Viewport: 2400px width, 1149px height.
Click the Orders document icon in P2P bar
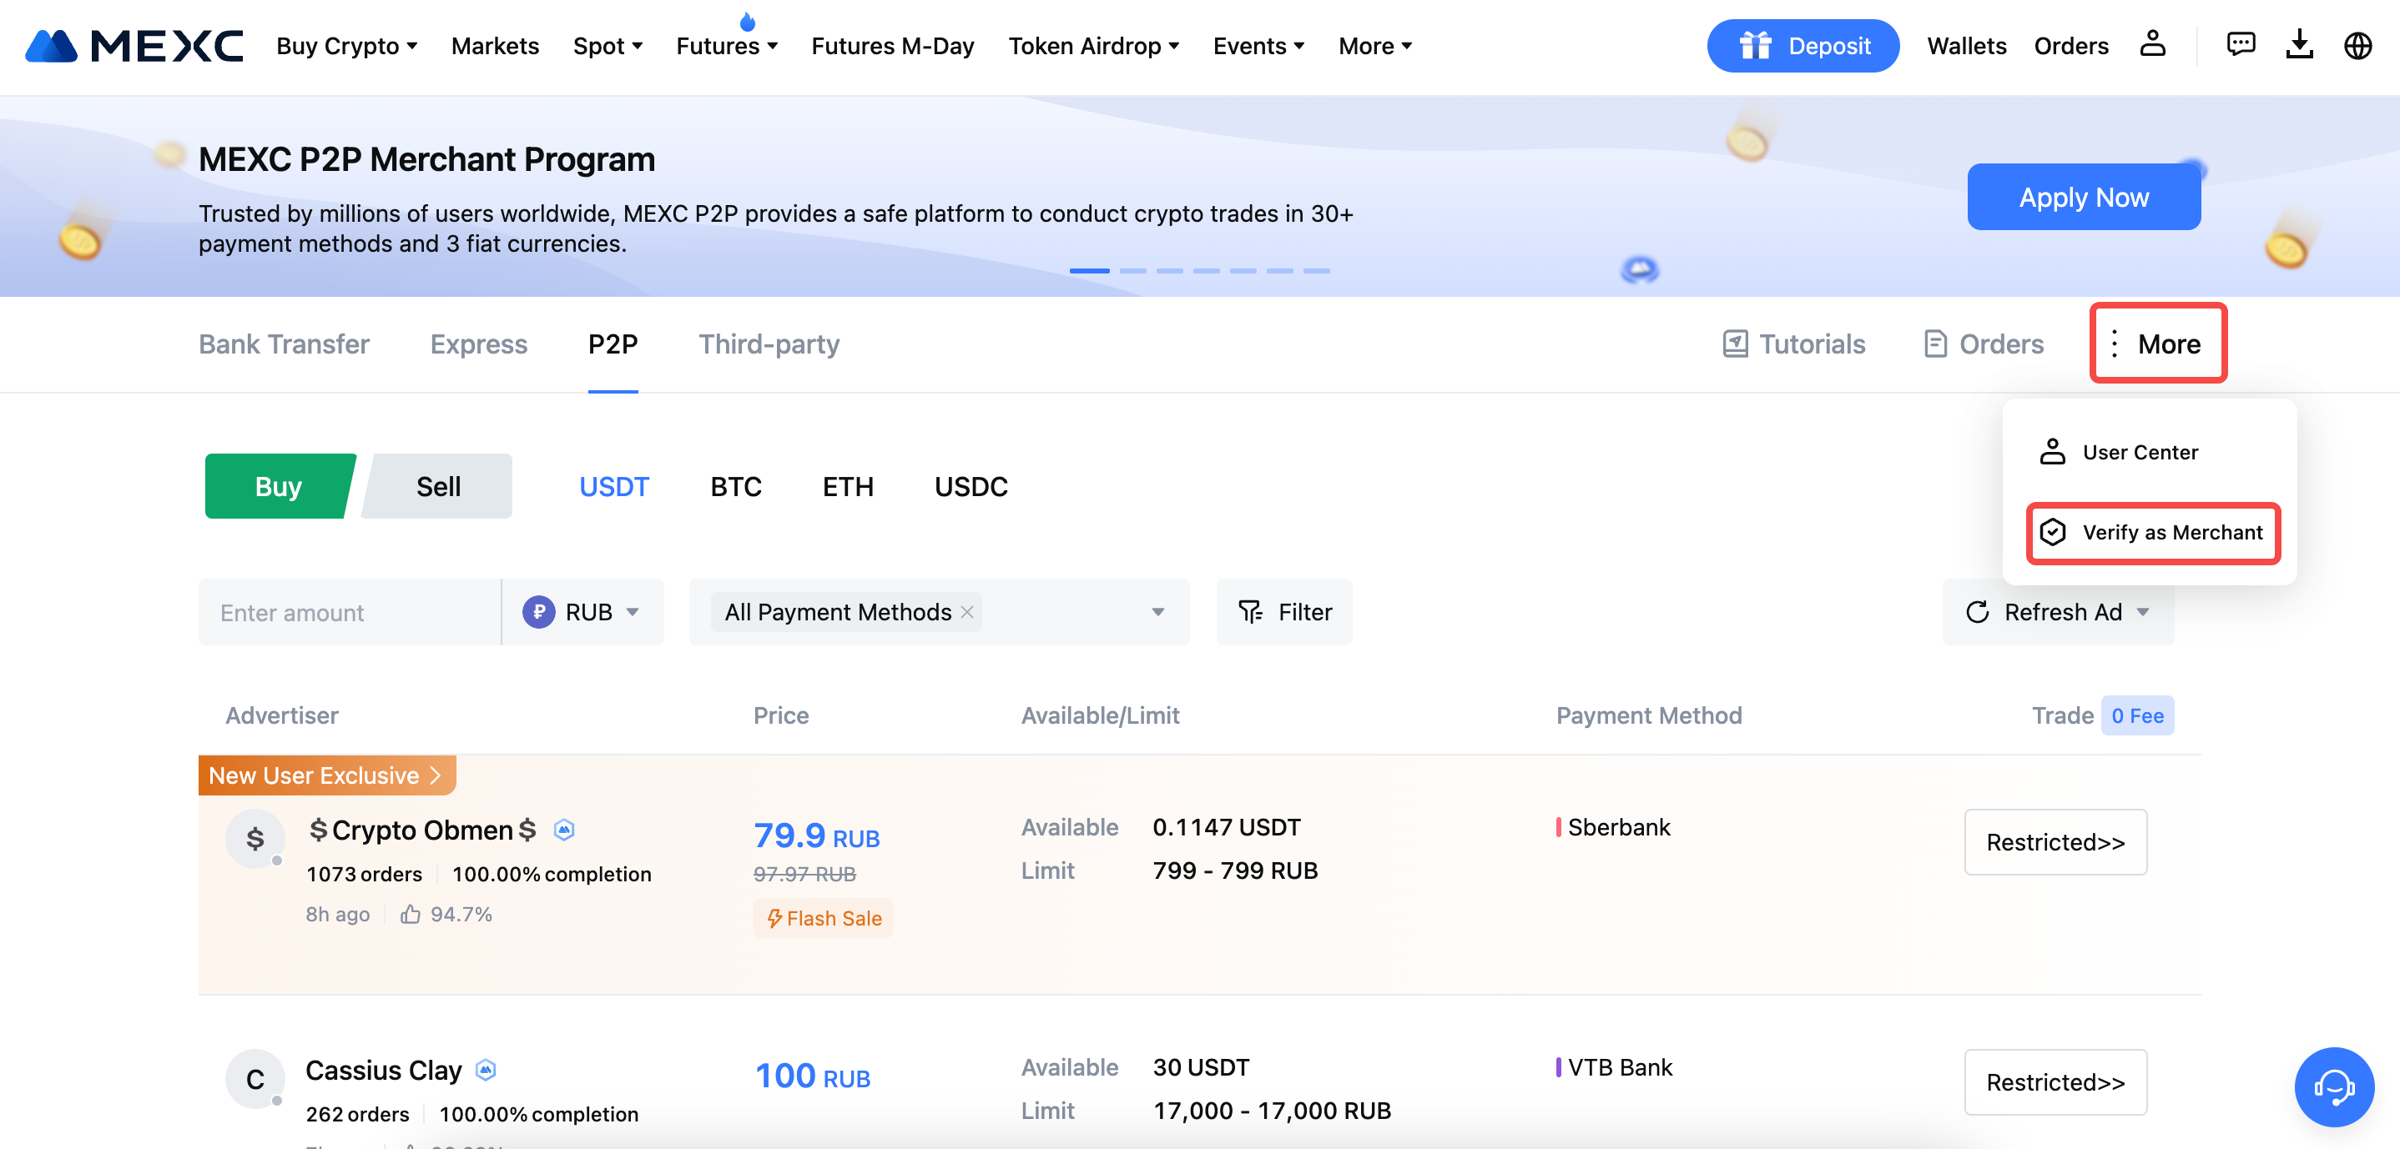pos(1935,344)
